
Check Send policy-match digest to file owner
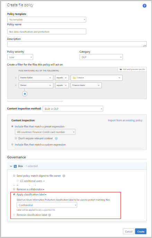[x=14, y=176]
